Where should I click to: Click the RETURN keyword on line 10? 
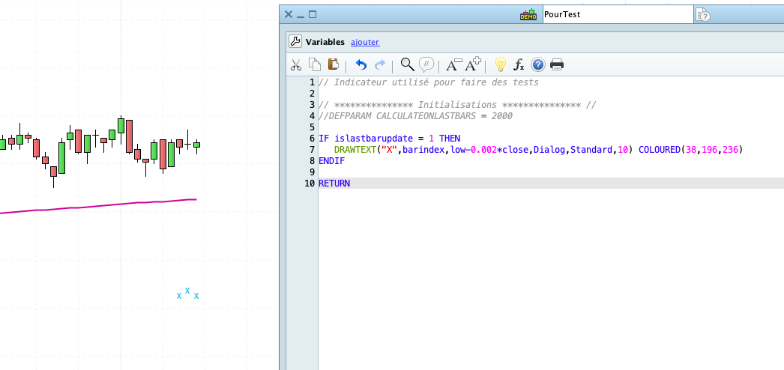point(334,184)
